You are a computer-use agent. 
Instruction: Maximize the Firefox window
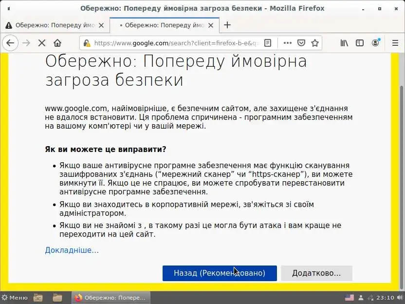tap(379, 9)
